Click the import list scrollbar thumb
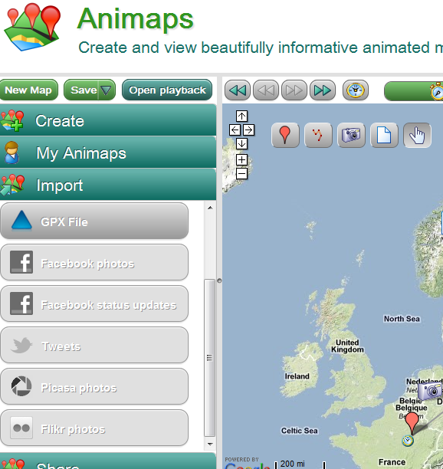The image size is (443, 469). [209, 358]
